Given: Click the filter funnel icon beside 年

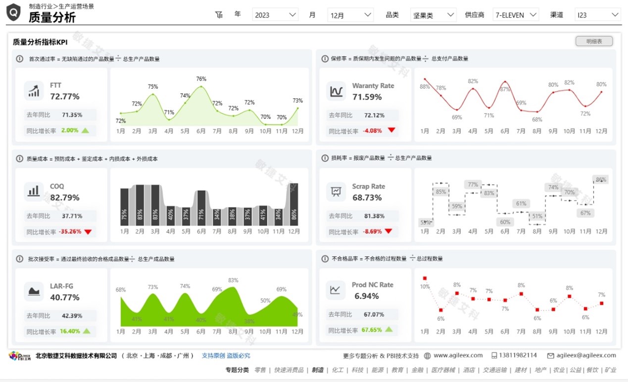Looking at the screenshot, I should [219, 15].
